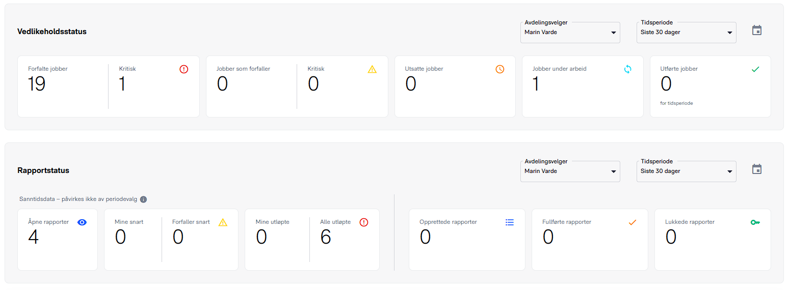The height and width of the screenshot is (290, 790).
Task: Open Tidsperiode dropdown in Rapportstatus
Action: coord(686,171)
